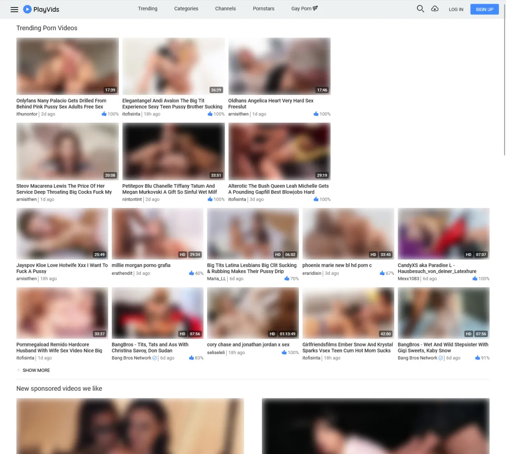Open the thumbnail with 36:29 duration
Screen dimensions: 506x454
(x=173, y=66)
